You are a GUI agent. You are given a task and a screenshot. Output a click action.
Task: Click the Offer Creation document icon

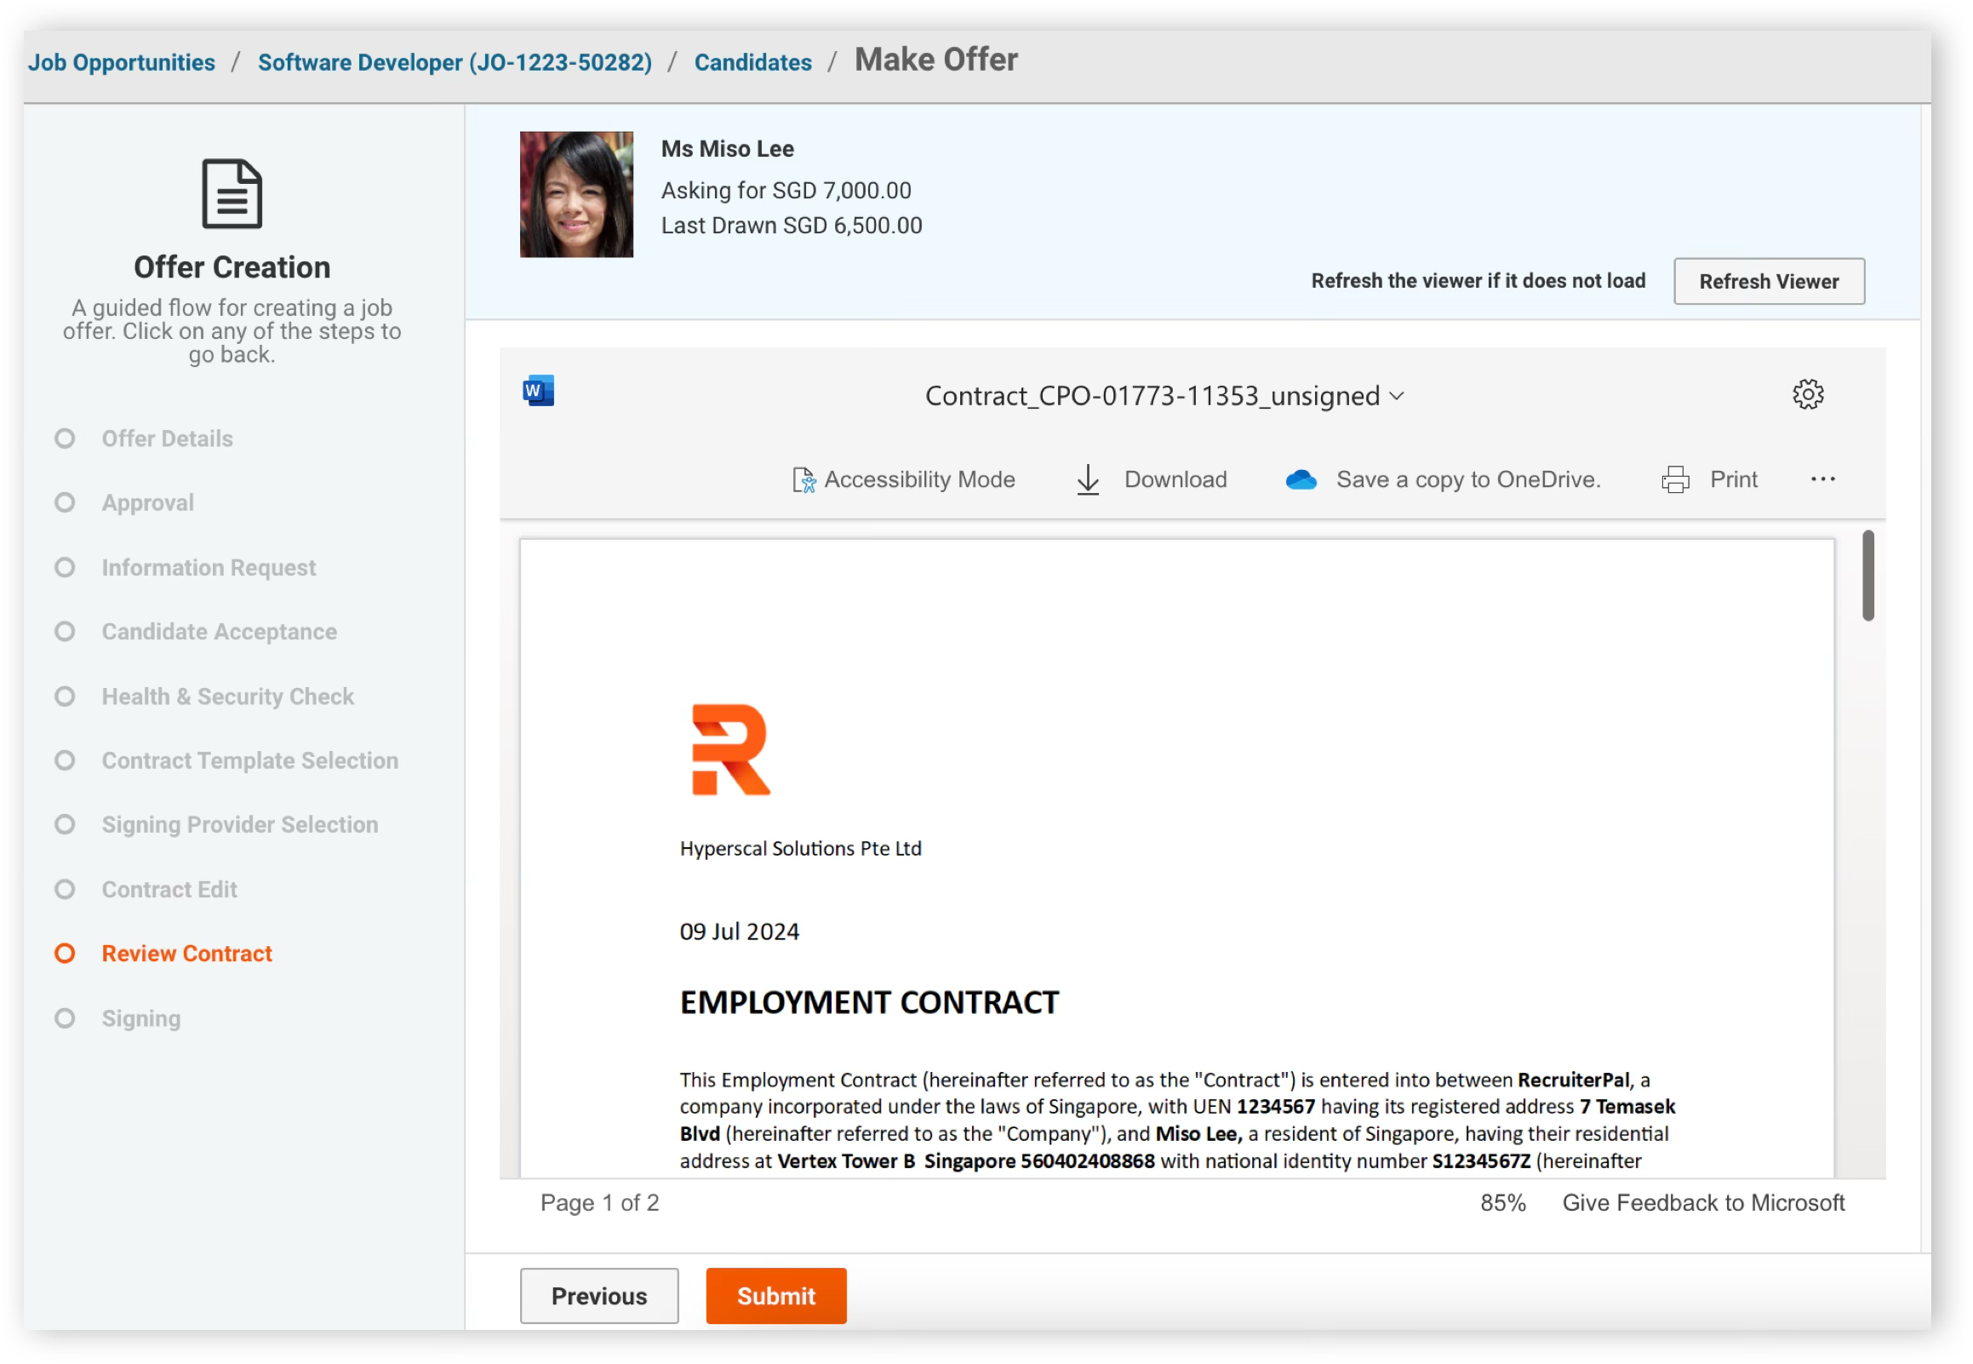tap(232, 194)
